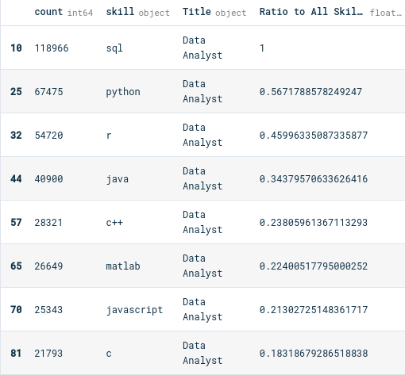Click ratio value 1 in sql row
Image resolution: width=405 pixels, height=375 pixels.
point(262,48)
